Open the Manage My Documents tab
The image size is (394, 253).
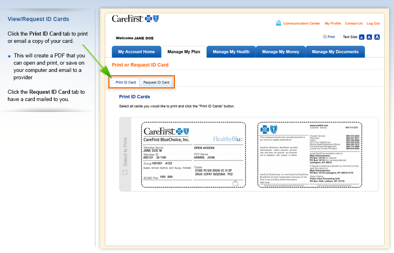[335, 52]
